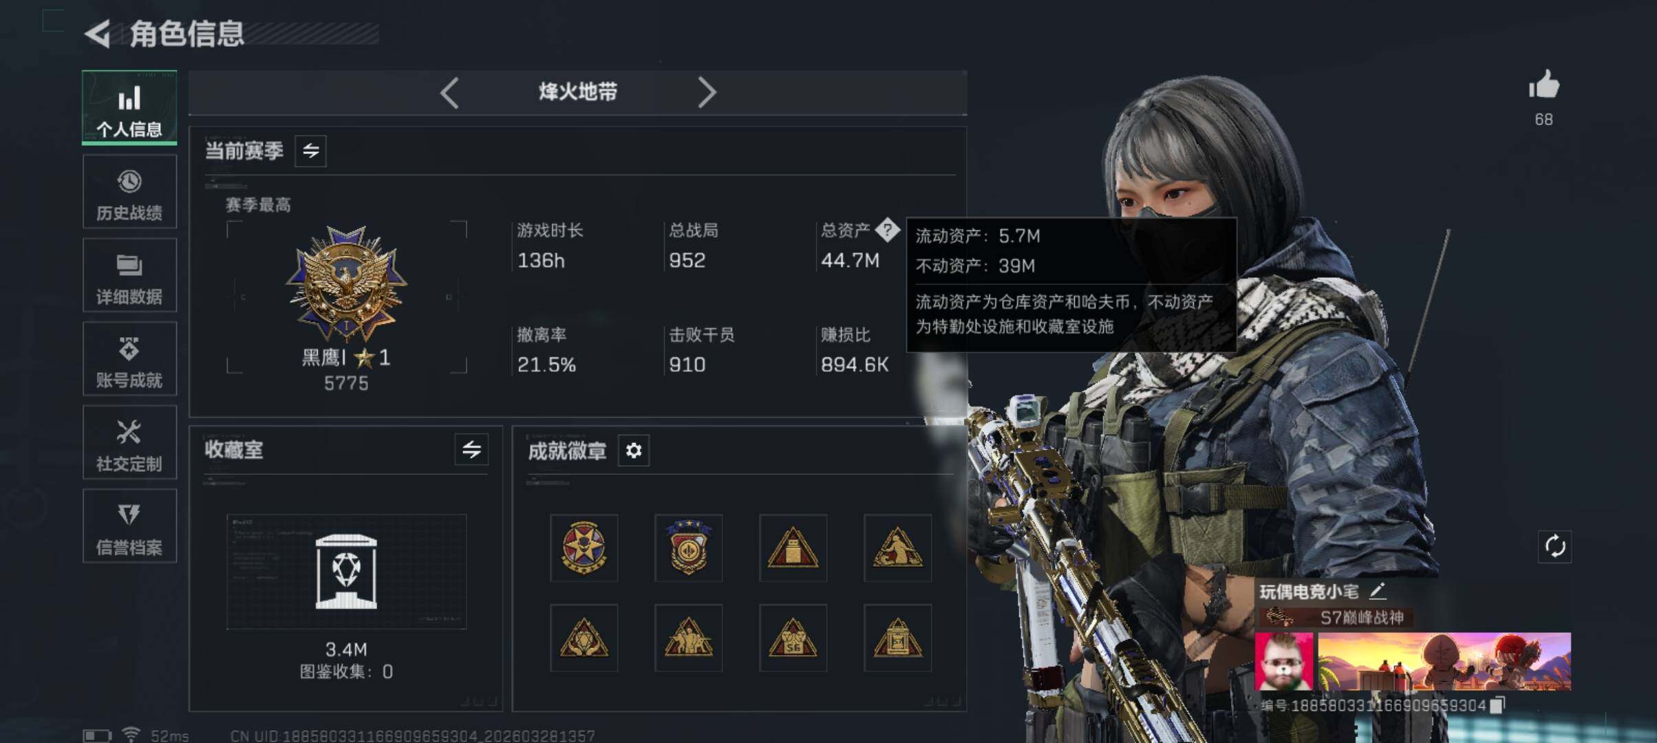This screenshot has height=743, width=1657.
Task: Toggle the 当前赛季 season switch
Action: [311, 151]
